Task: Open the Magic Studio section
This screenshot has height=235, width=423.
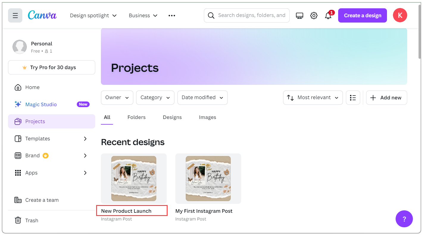Action: [x=41, y=104]
